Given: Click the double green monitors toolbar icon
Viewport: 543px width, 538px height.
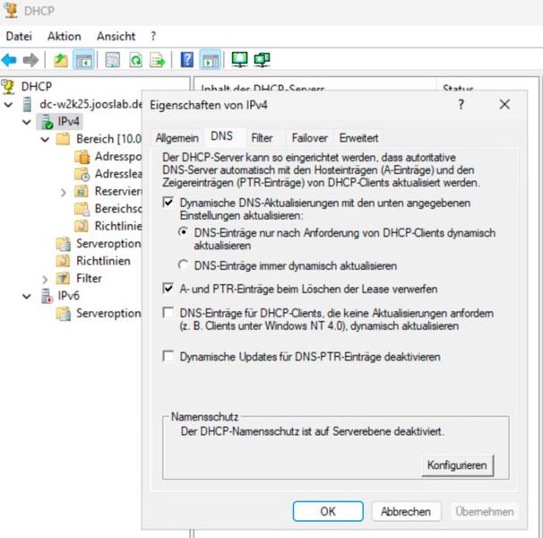Looking at the screenshot, I should (263, 59).
